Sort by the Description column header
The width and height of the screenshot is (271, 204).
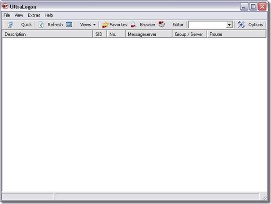pos(48,34)
